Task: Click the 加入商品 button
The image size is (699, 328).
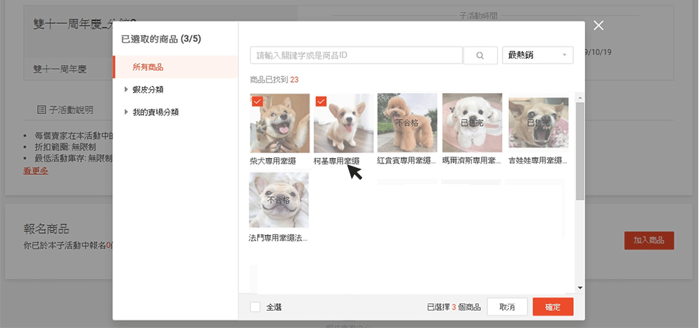Action: coord(649,241)
